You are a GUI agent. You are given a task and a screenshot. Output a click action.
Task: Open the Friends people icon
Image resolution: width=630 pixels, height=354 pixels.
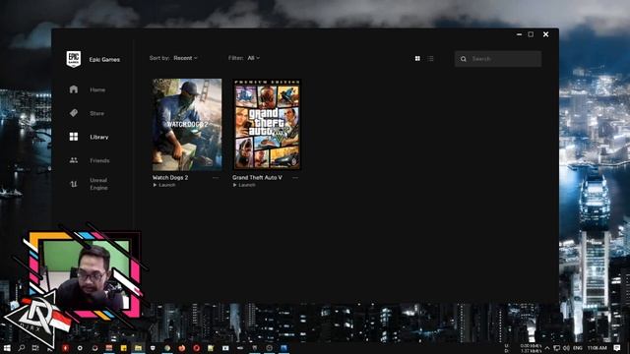tap(74, 160)
